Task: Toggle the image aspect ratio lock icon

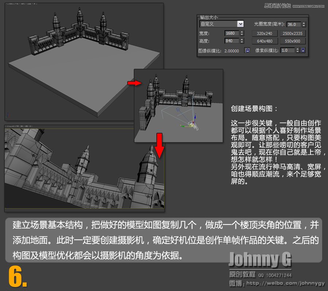Action: pyautogui.click(x=247, y=51)
